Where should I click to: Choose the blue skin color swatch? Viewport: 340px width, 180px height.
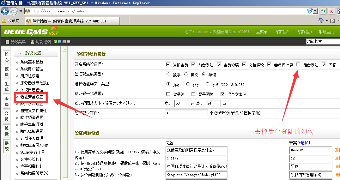pos(60,42)
